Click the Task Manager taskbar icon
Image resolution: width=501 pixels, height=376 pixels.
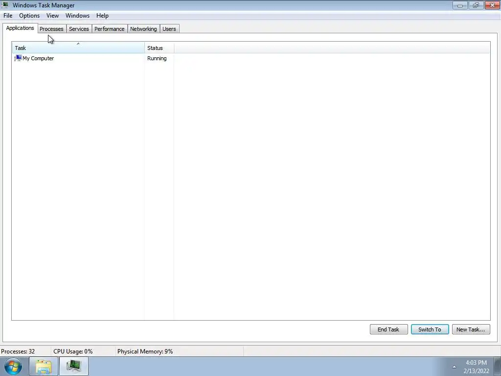pos(74,366)
